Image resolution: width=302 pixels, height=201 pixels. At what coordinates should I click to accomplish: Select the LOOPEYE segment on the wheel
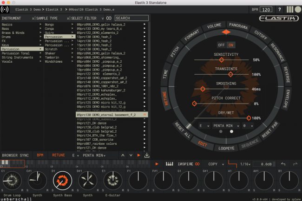227,148
